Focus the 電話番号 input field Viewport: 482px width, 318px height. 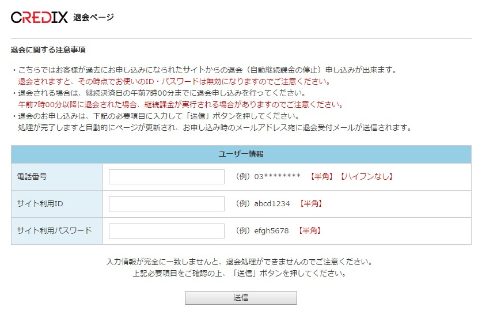(166, 177)
